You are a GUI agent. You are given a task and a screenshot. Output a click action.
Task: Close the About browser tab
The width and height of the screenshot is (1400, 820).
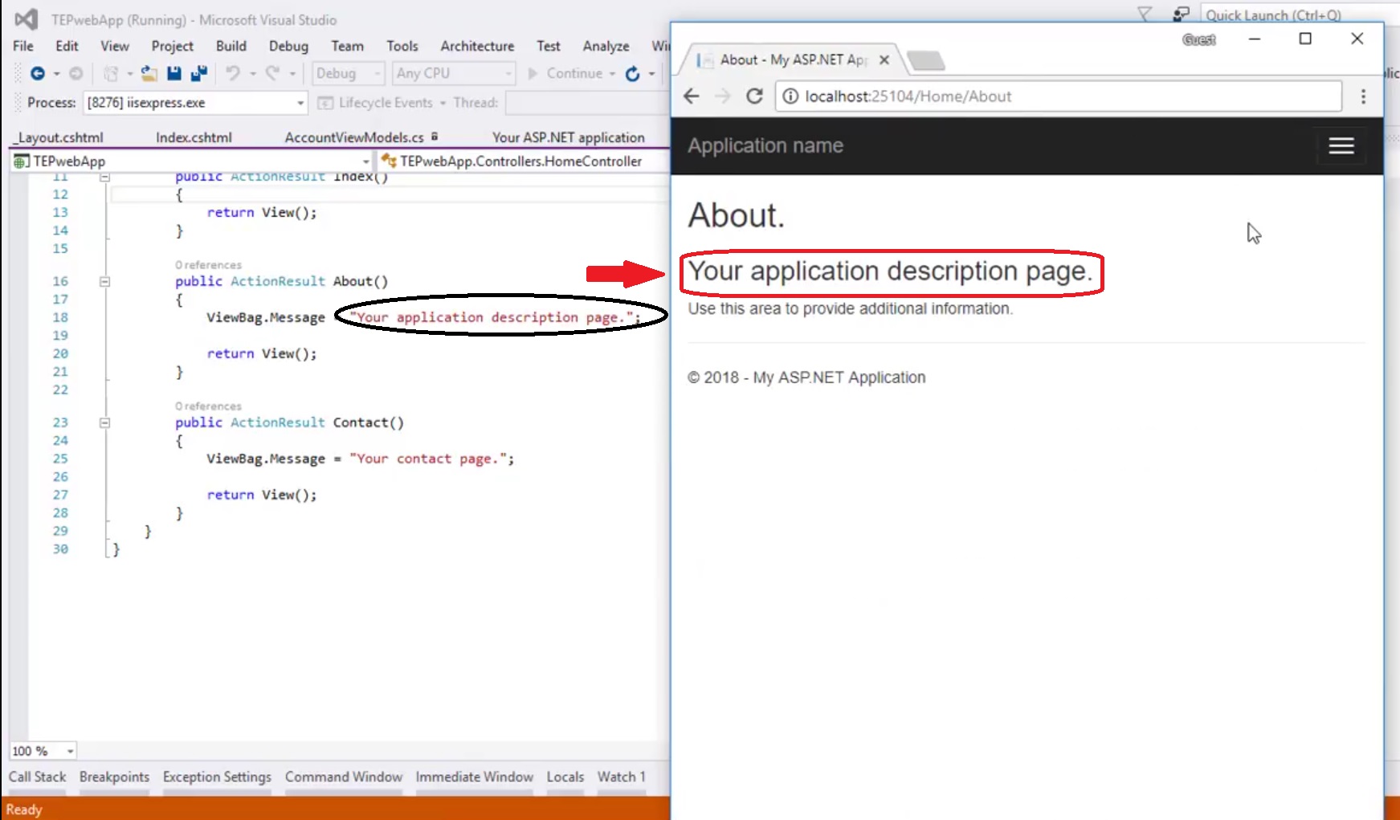click(x=884, y=60)
